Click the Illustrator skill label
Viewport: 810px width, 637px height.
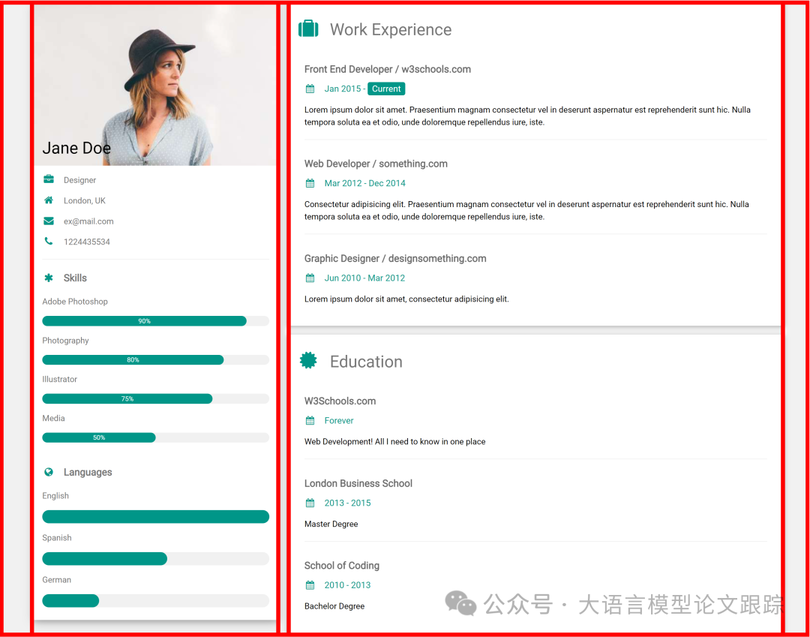59,379
